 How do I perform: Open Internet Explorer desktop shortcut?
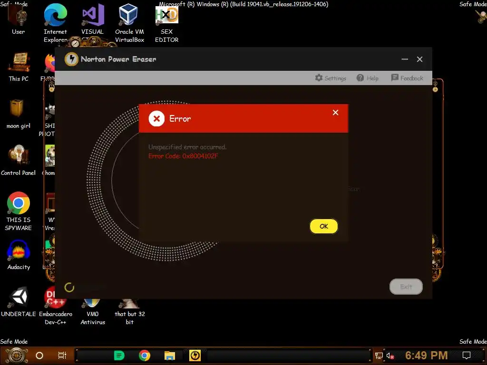coord(55,23)
